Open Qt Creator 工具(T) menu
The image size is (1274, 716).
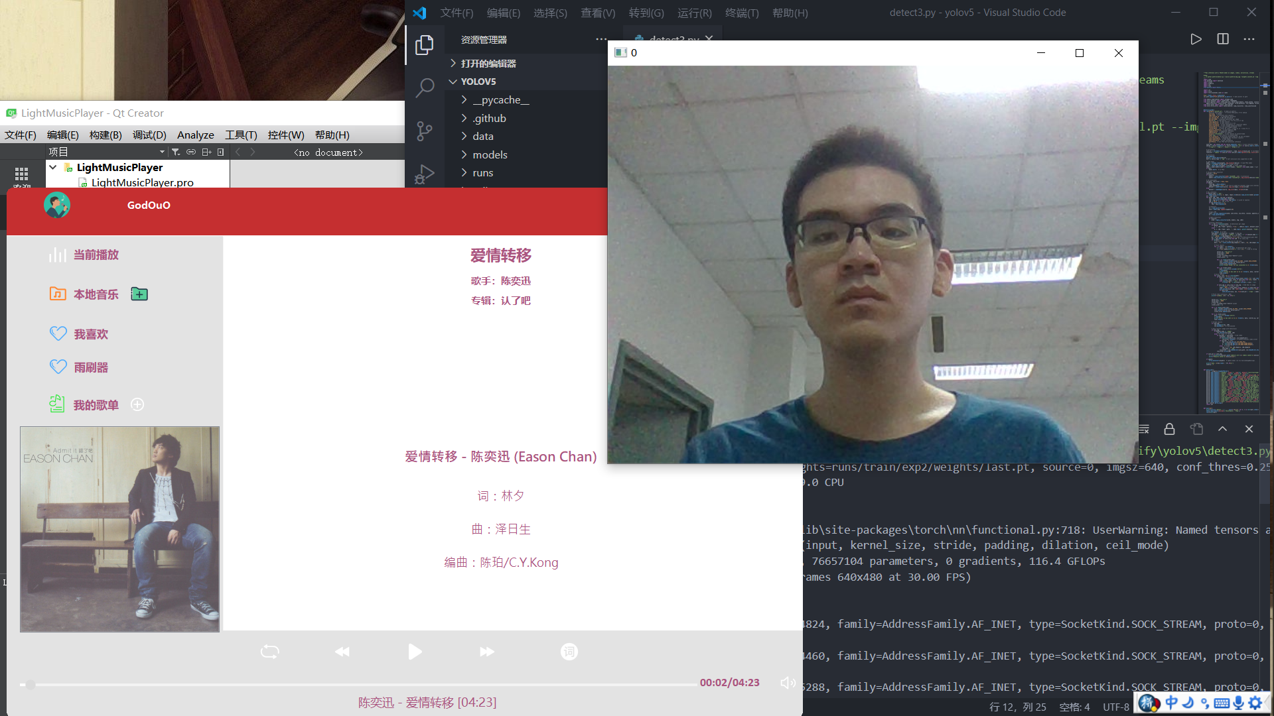(241, 135)
